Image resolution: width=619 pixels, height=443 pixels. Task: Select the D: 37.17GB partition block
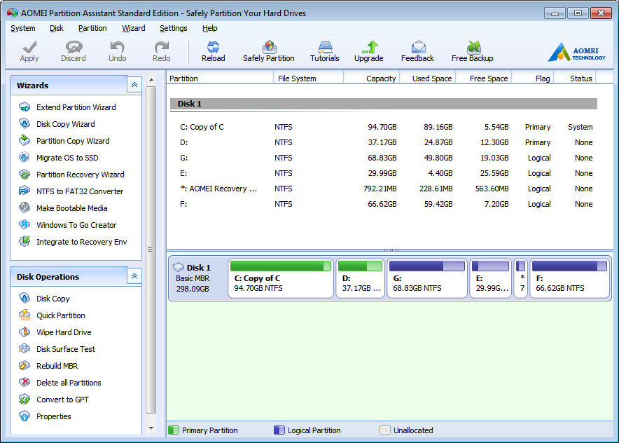click(x=360, y=278)
